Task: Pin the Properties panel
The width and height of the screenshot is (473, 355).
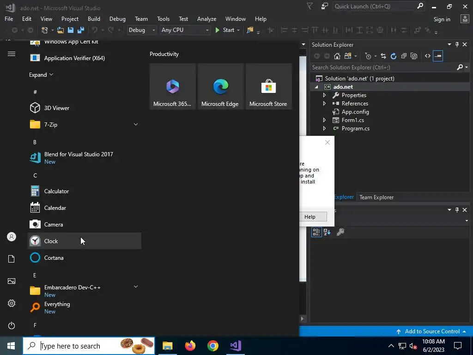Action: [457, 209]
